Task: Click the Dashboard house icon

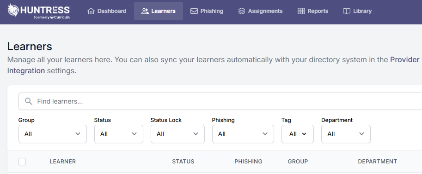Action: tap(91, 11)
